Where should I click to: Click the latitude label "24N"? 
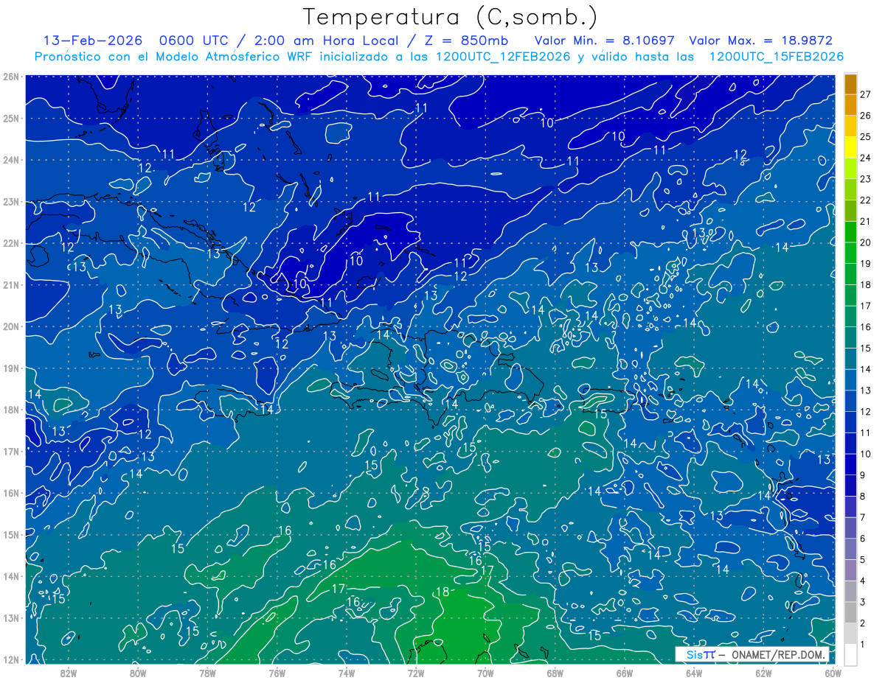pyautogui.click(x=10, y=160)
